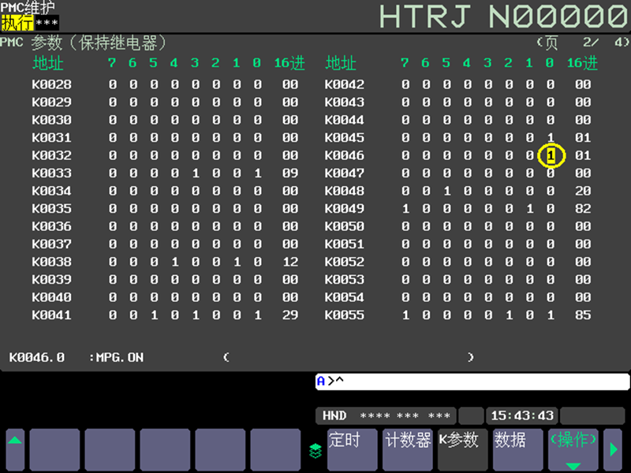
Task: Toggle bit 0 of K0045
Action: (551, 137)
